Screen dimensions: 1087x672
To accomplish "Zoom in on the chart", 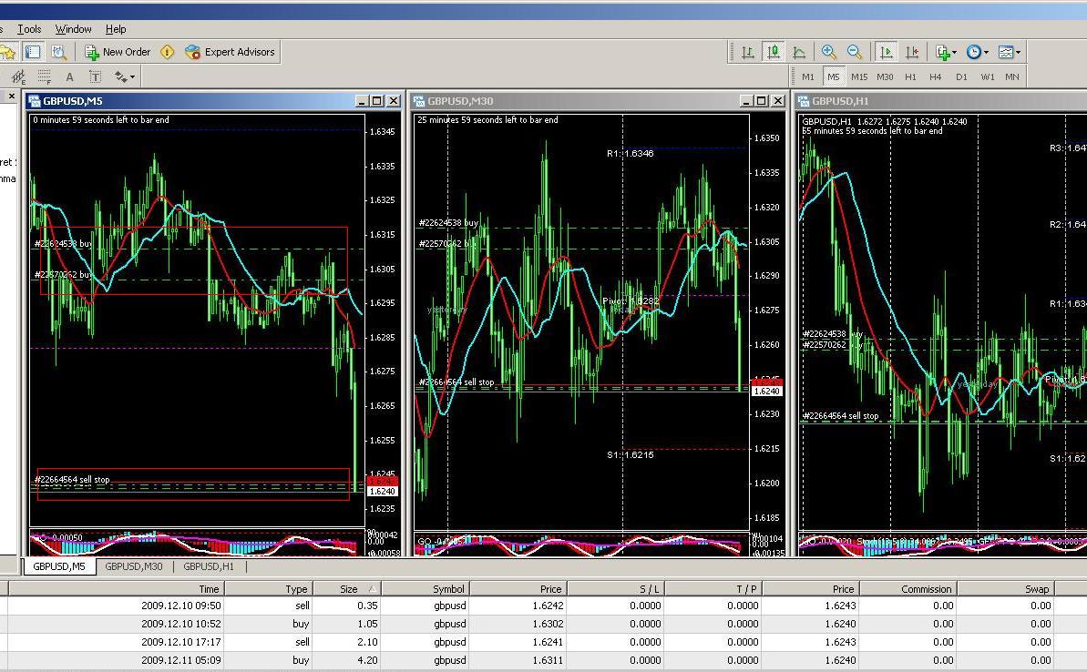I will tap(829, 52).
